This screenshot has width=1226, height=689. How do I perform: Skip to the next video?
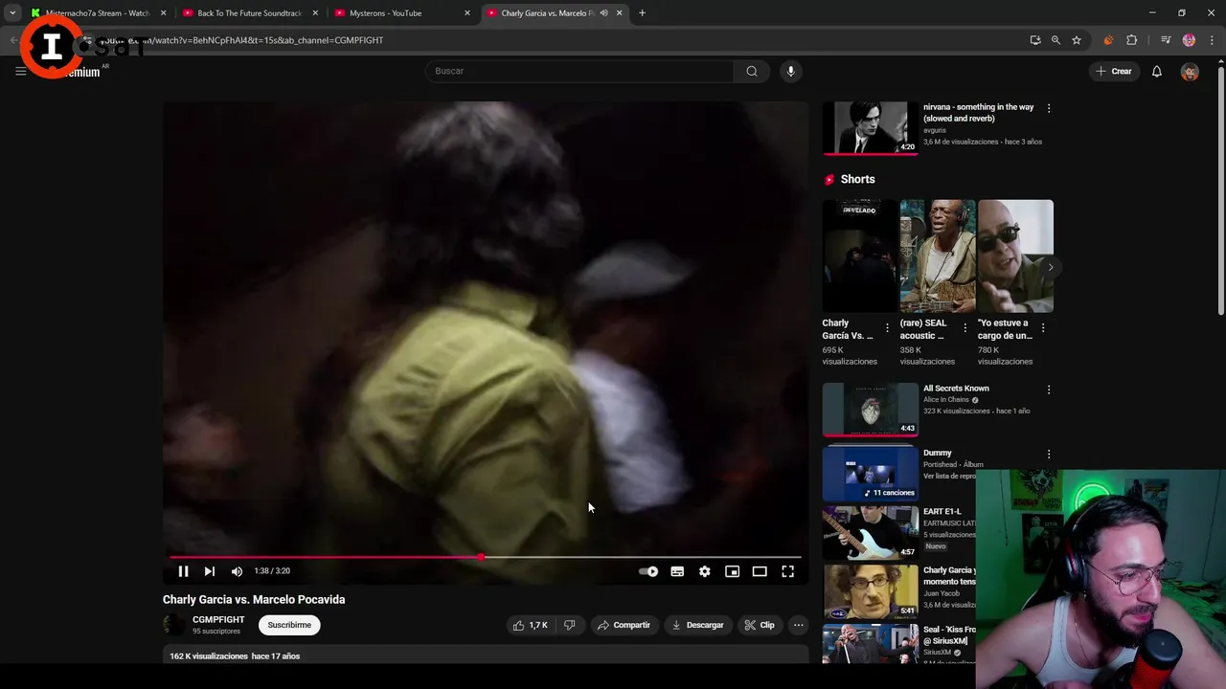pyautogui.click(x=210, y=571)
